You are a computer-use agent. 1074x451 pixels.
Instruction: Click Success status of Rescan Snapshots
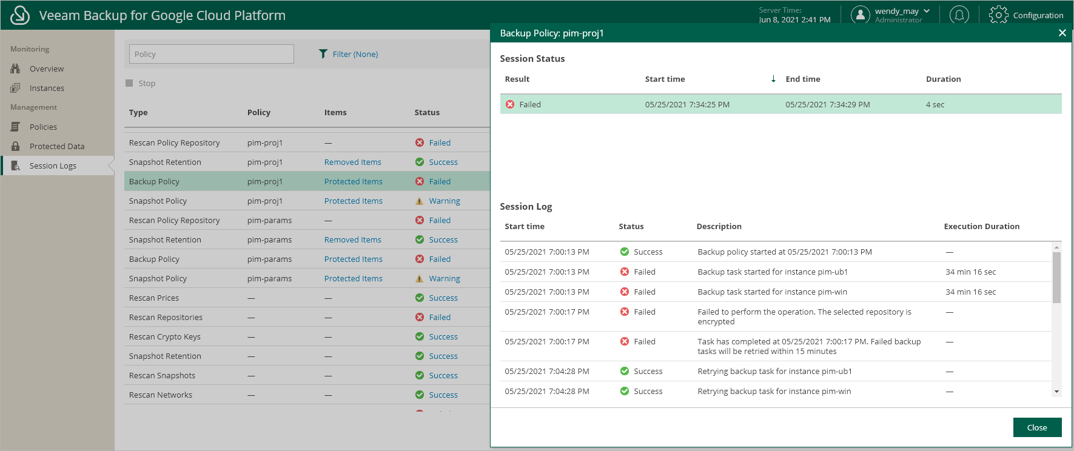(x=443, y=375)
